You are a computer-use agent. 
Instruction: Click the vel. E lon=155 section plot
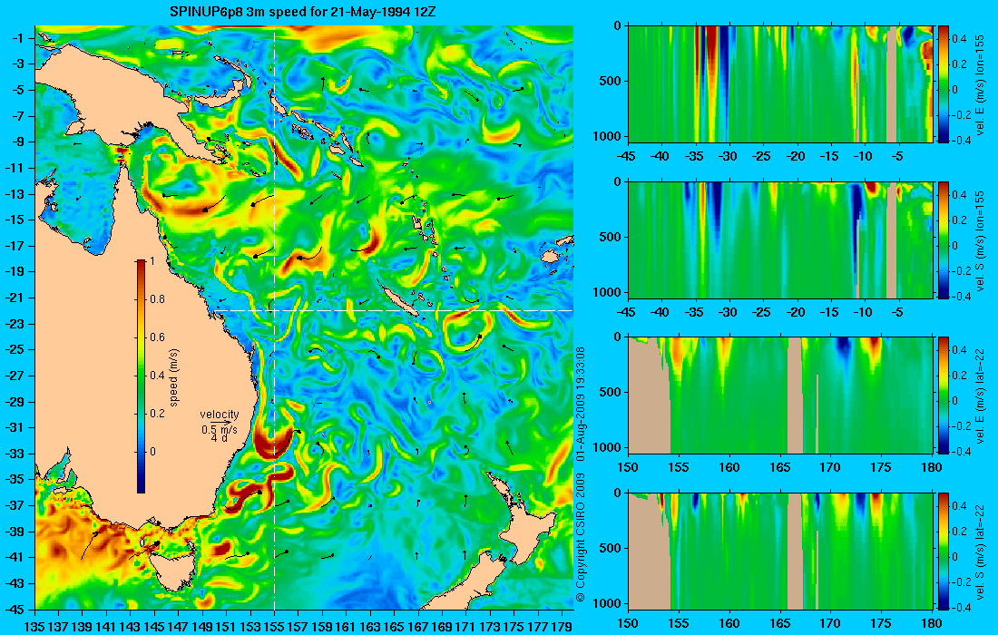tap(780, 84)
